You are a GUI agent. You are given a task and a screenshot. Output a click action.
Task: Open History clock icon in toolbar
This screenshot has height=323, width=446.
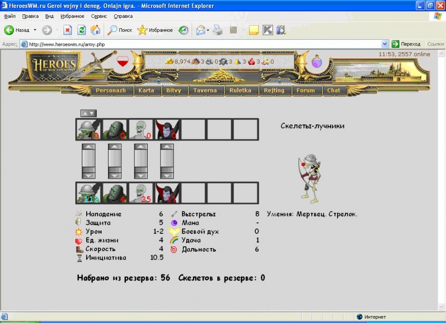[x=183, y=30]
